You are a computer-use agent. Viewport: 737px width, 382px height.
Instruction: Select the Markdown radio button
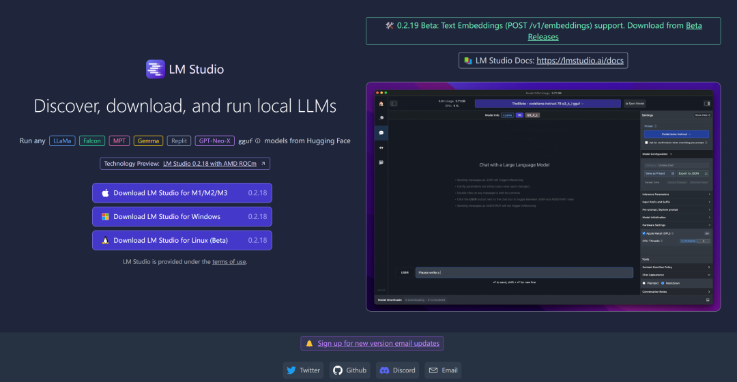click(663, 283)
